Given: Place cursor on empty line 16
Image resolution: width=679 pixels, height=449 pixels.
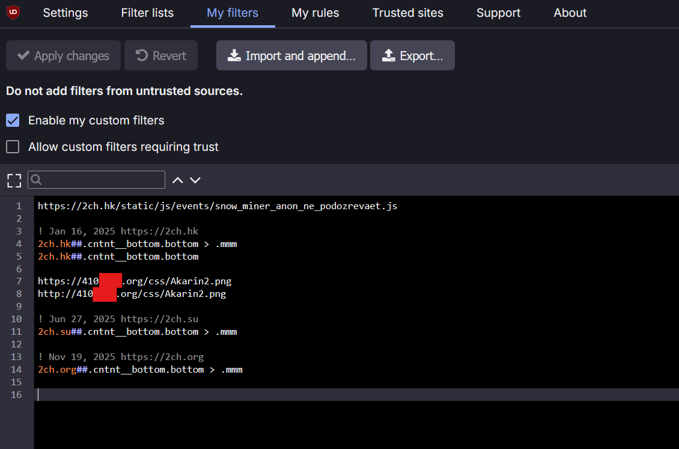Looking at the screenshot, I should click(356, 394).
